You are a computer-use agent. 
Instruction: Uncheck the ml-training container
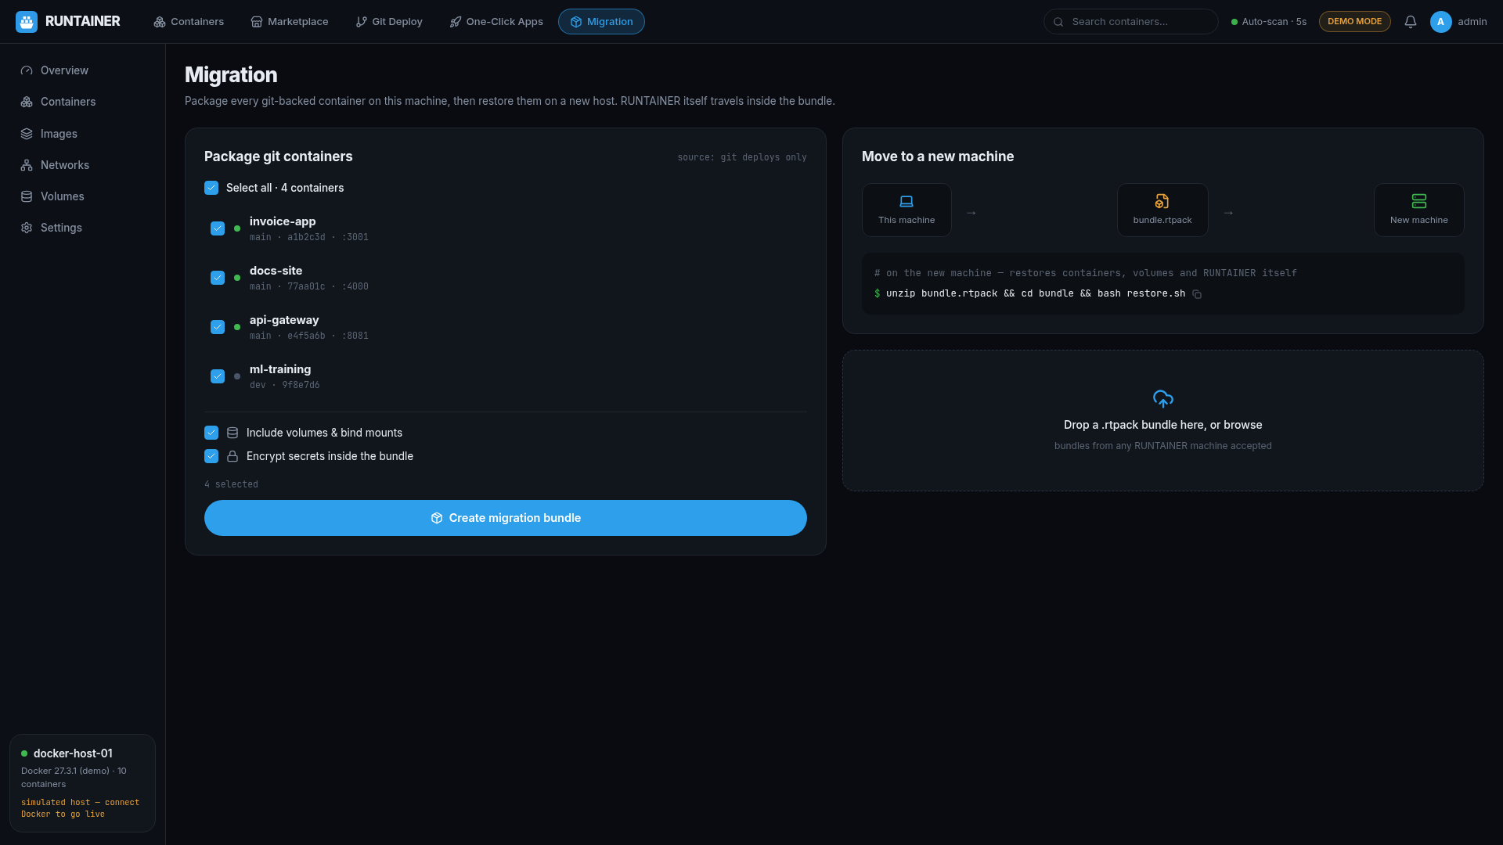tap(218, 376)
